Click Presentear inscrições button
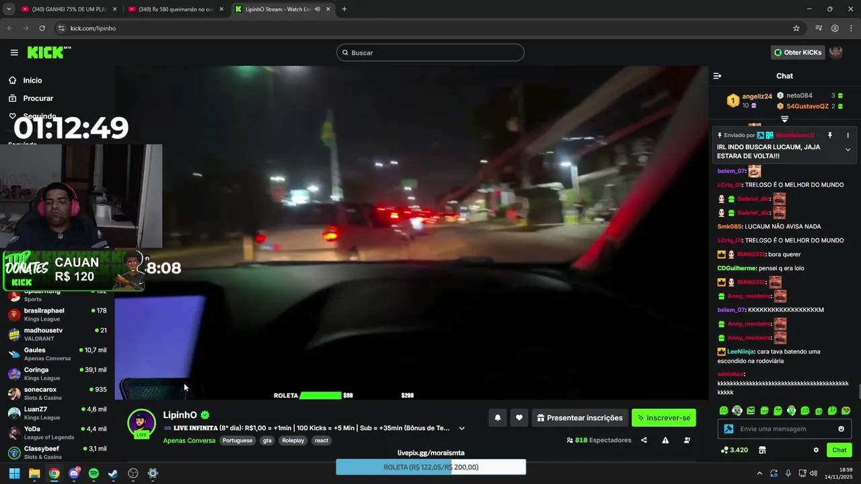 (580, 417)
